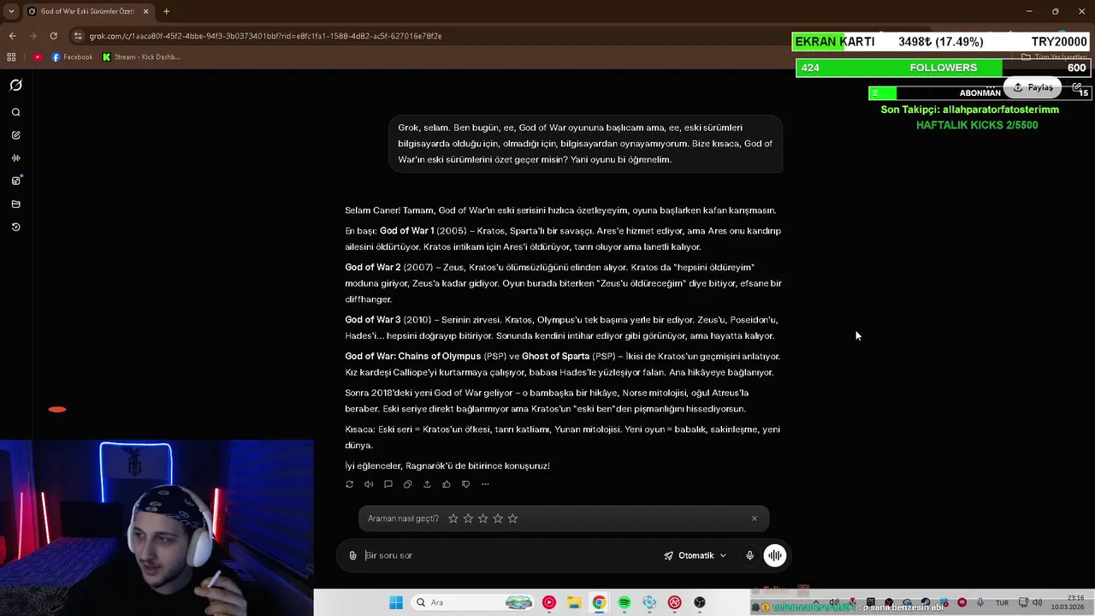Open the Imagine icon in sidebar

[x=15, y=181]
